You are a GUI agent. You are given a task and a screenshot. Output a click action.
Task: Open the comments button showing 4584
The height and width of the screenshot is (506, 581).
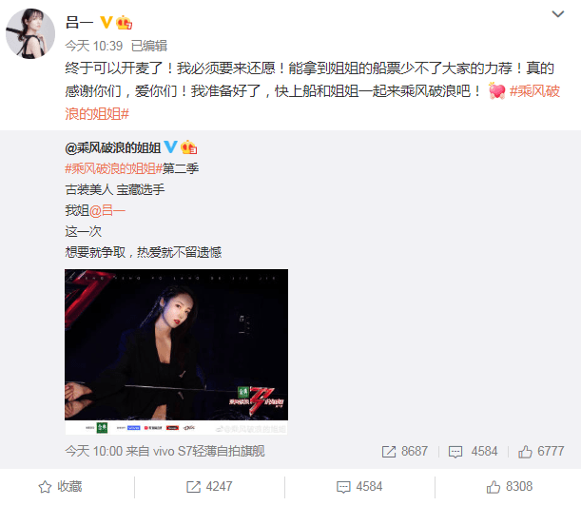tap(359, 487)
